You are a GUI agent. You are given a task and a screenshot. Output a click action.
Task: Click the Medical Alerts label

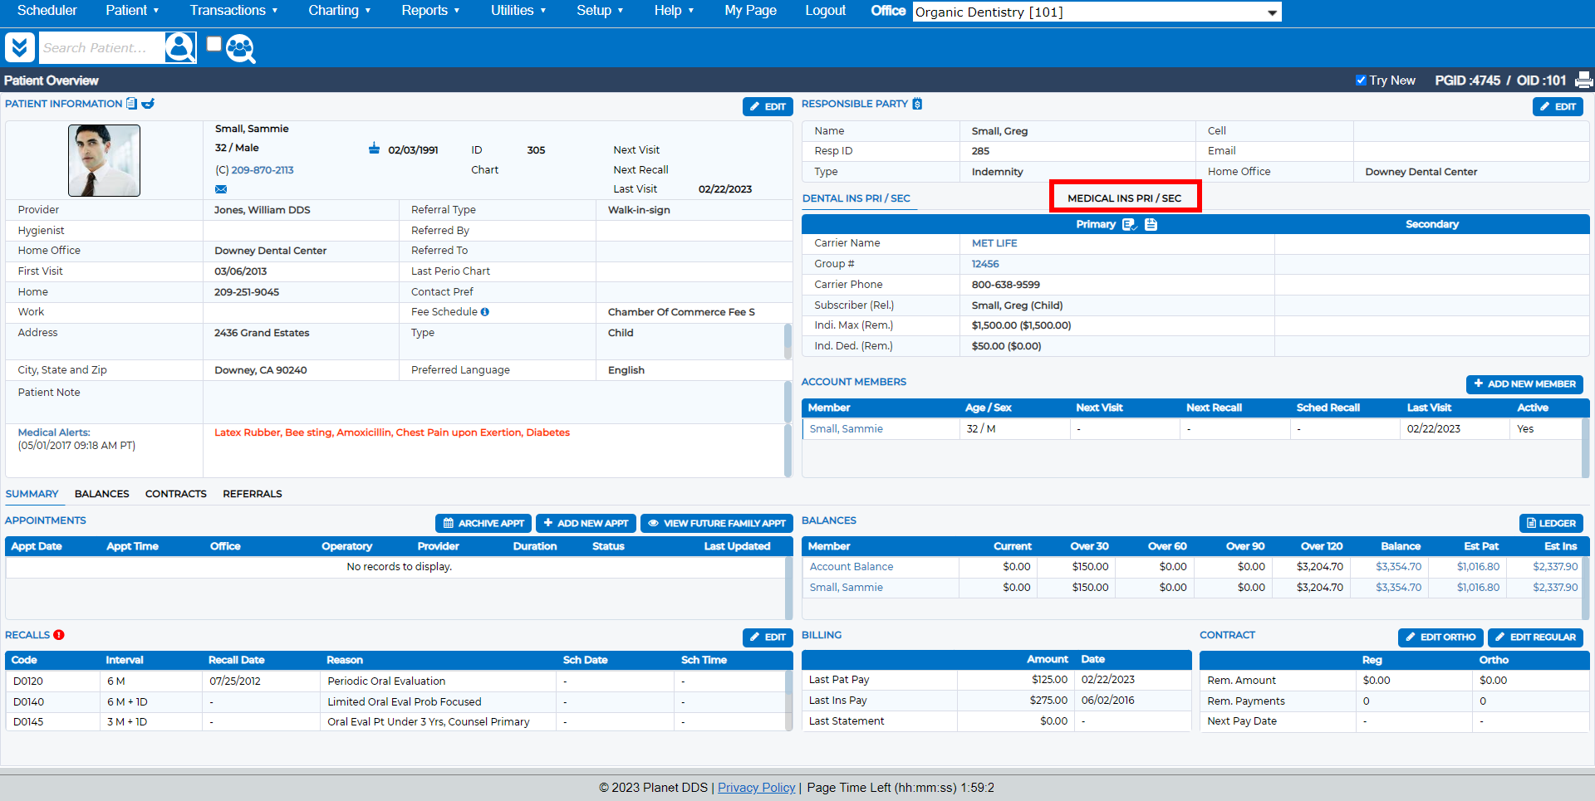coord(54,432)
